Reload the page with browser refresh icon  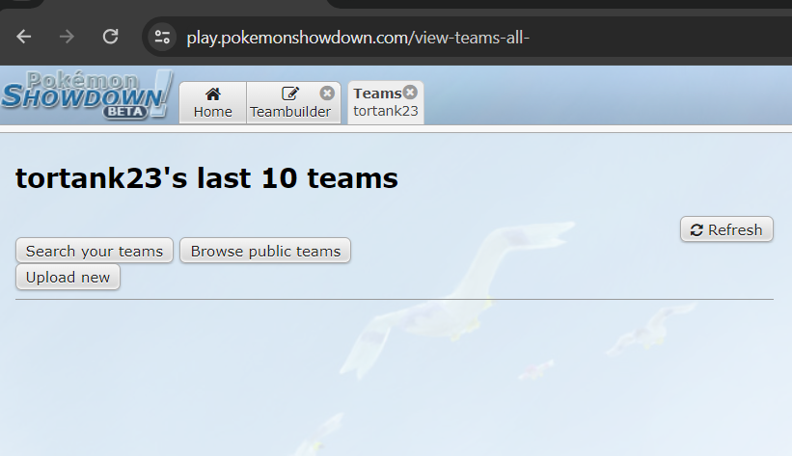point(110,37)
